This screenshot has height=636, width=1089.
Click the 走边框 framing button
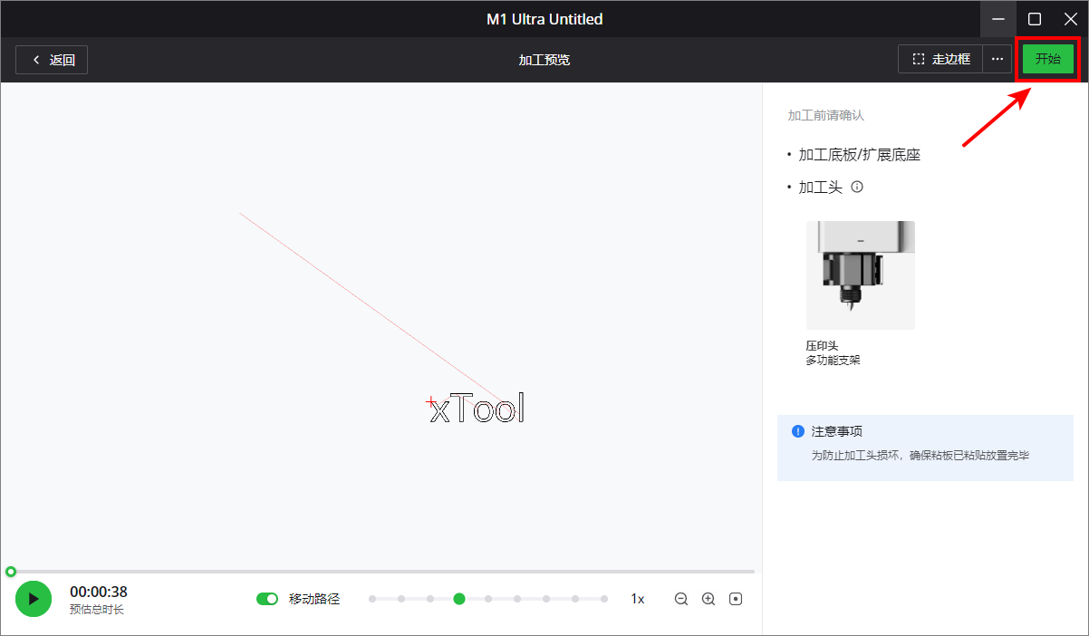[940, 59]
